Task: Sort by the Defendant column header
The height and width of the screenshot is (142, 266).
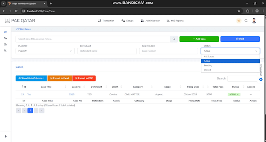Action: pyautogui.click(x=96, y=87)
